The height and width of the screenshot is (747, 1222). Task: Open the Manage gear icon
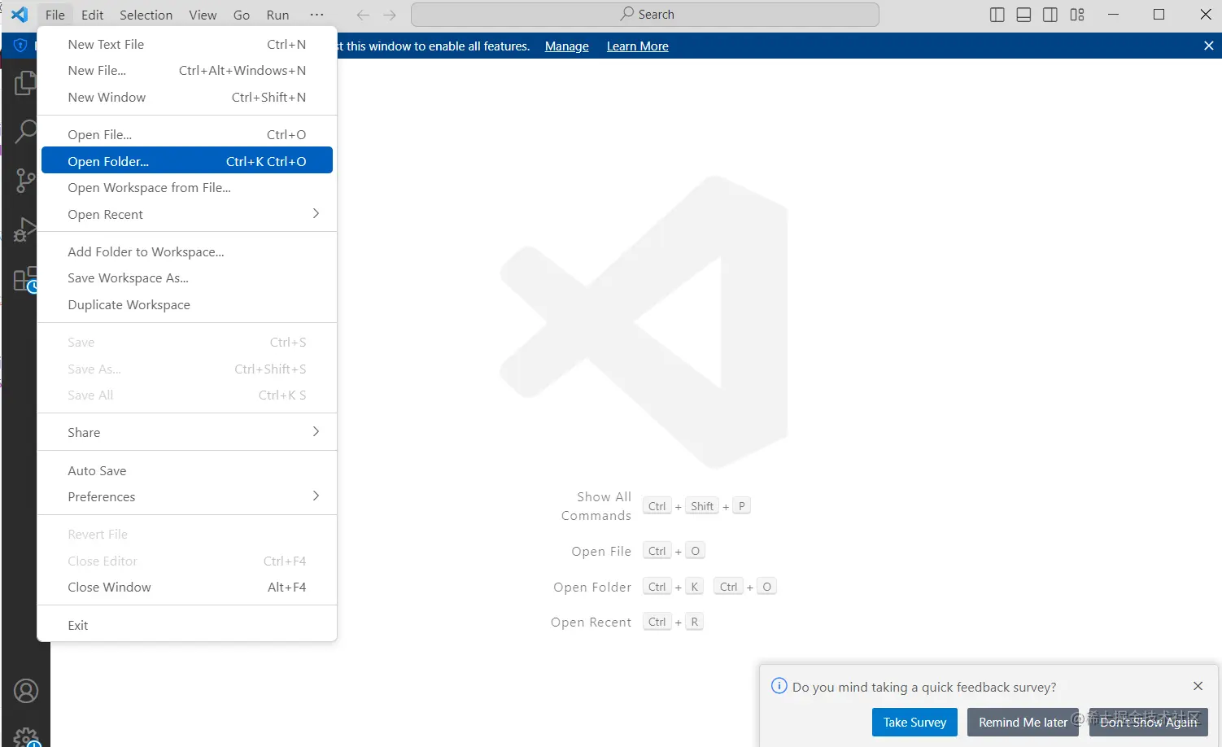(x=26, y=736)
